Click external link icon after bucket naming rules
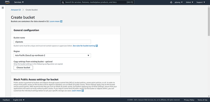The height and width of the screenshot is (102, 210). (97, 46)
